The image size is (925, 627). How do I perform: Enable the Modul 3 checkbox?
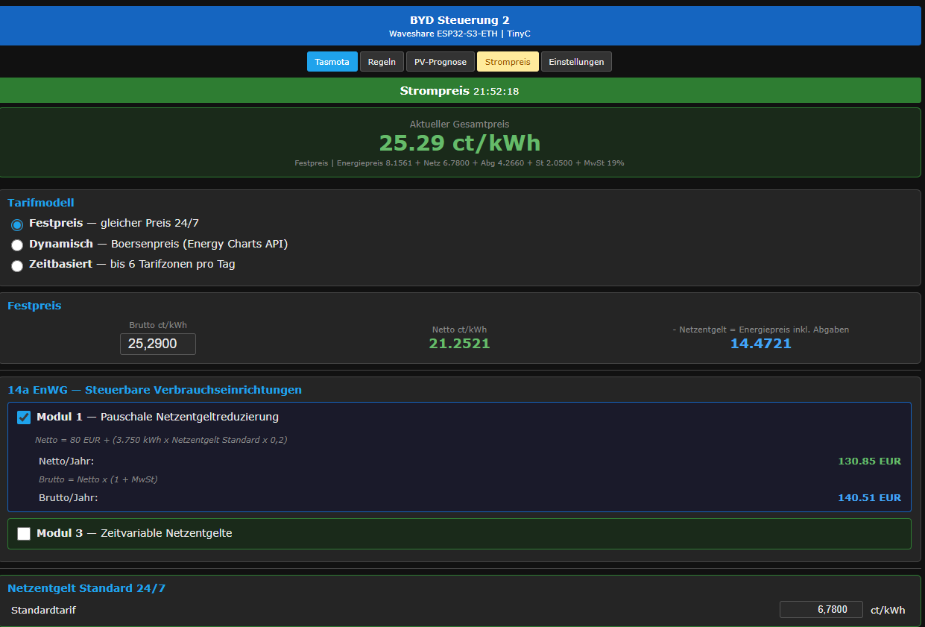(24, 534)
